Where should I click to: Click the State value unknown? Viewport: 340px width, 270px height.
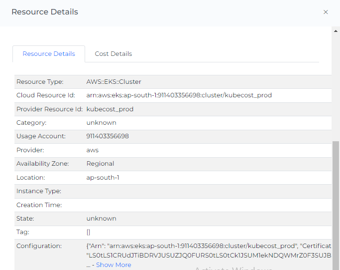pyautogui.click(x=102, y=219)
